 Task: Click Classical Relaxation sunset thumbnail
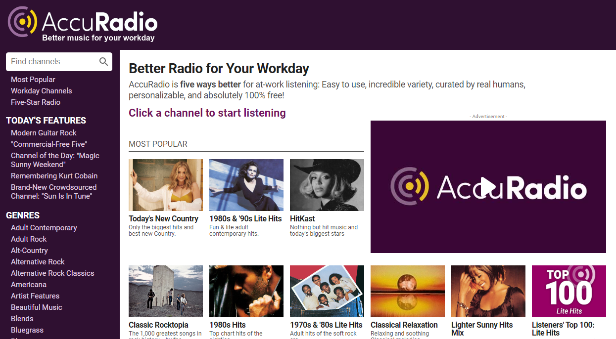click(408, 292)
